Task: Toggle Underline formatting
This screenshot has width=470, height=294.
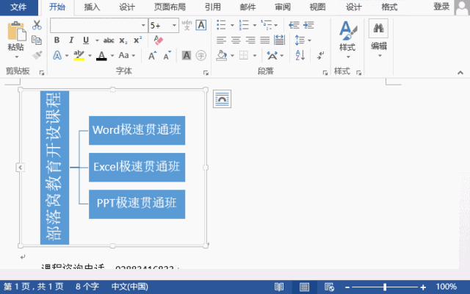Action: coord(86,40)
